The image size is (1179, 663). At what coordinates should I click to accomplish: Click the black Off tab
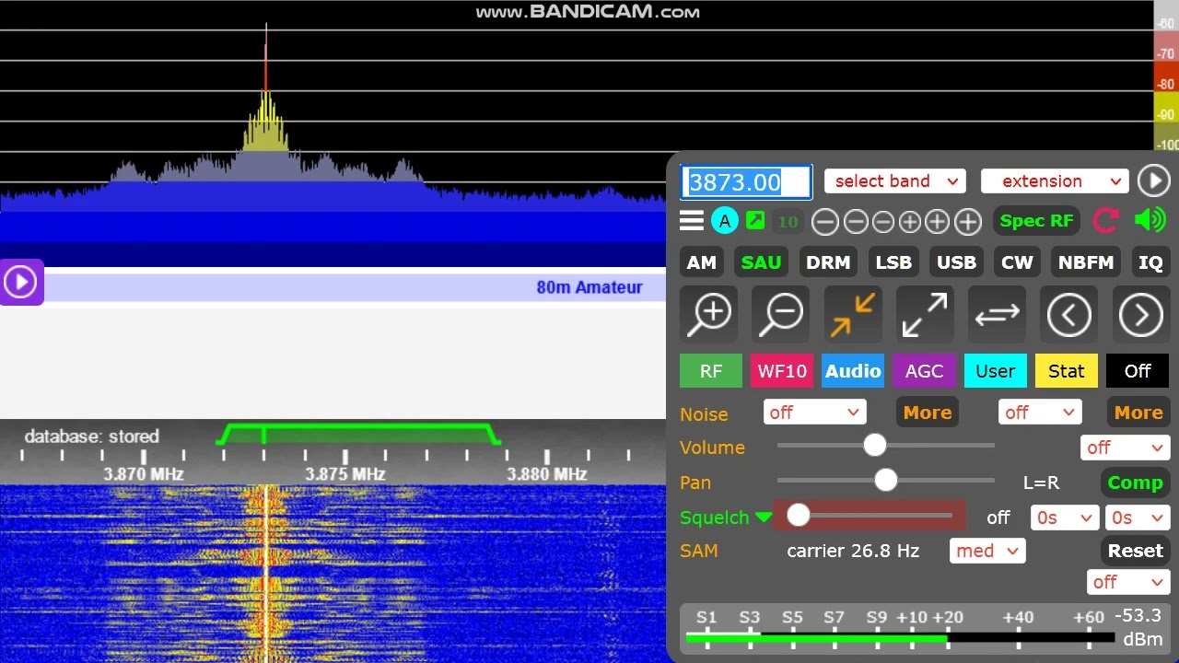(x=1138, y=371)
